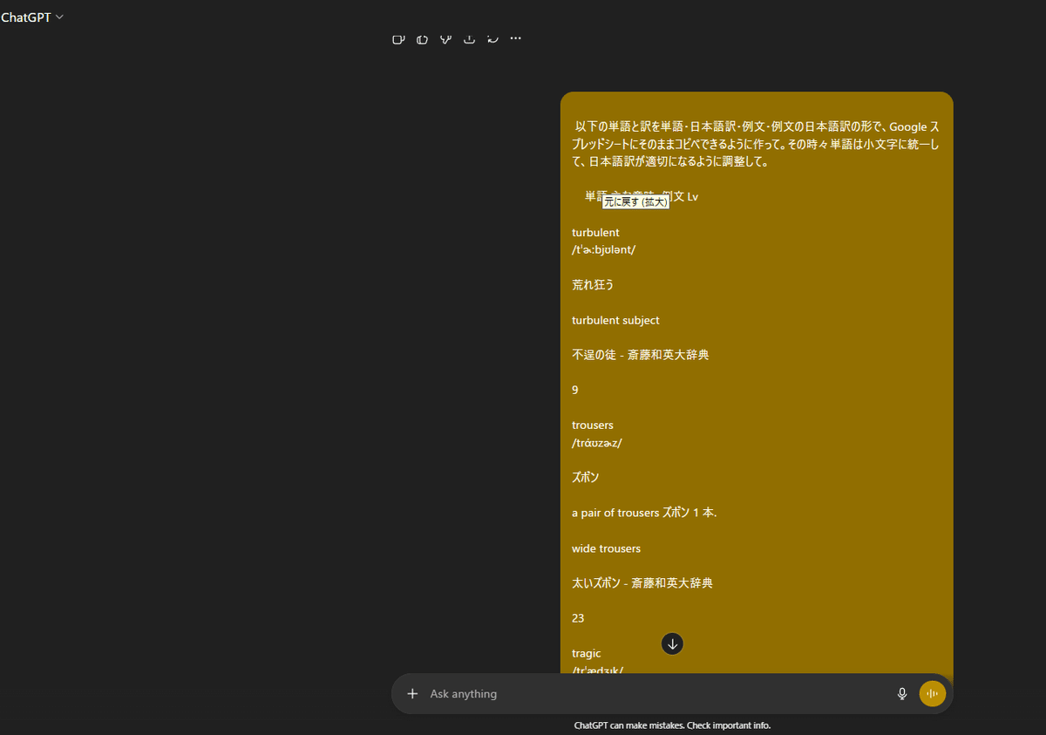This screenshot has width=1046, height=735.
Task: Share this response
Action: (469, 38)
